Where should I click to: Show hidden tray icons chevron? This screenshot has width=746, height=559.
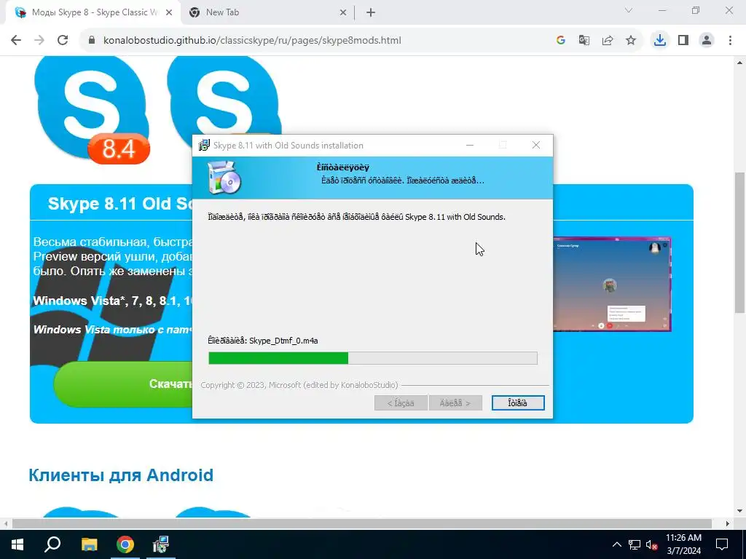click(616, 544)
